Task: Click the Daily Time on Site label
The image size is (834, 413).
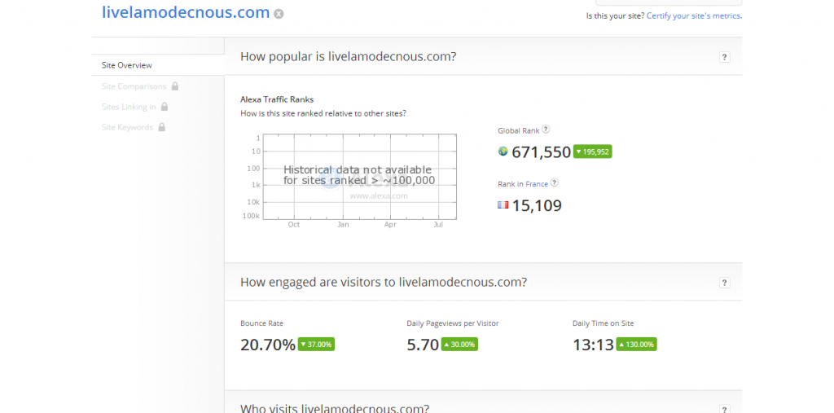Action: tap(604, 323)
